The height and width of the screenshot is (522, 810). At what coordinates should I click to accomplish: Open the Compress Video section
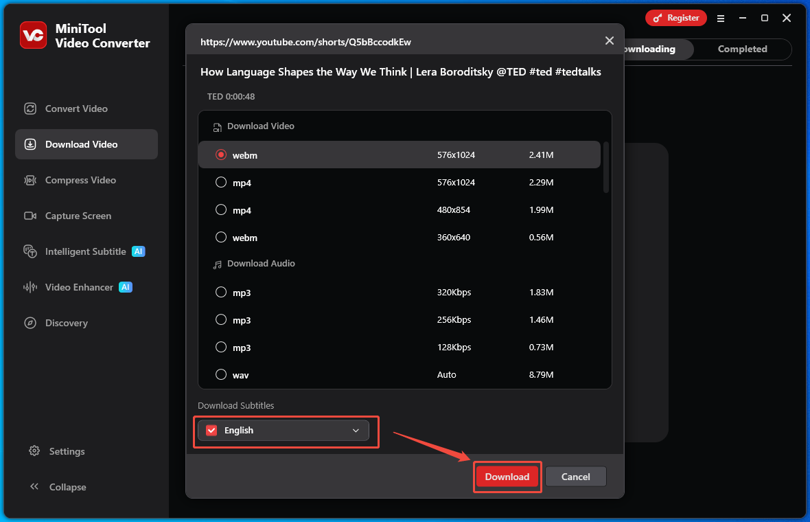coord(86,180)
